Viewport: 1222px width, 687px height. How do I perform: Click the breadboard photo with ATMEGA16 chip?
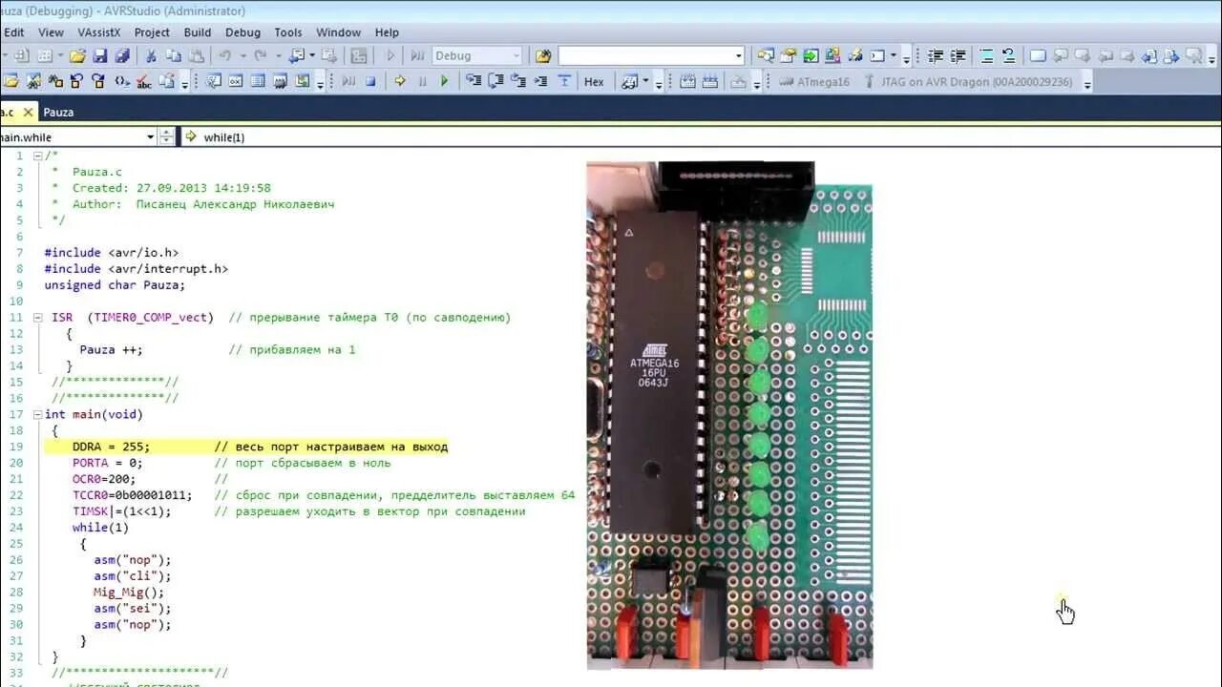[x=729, y=414]
